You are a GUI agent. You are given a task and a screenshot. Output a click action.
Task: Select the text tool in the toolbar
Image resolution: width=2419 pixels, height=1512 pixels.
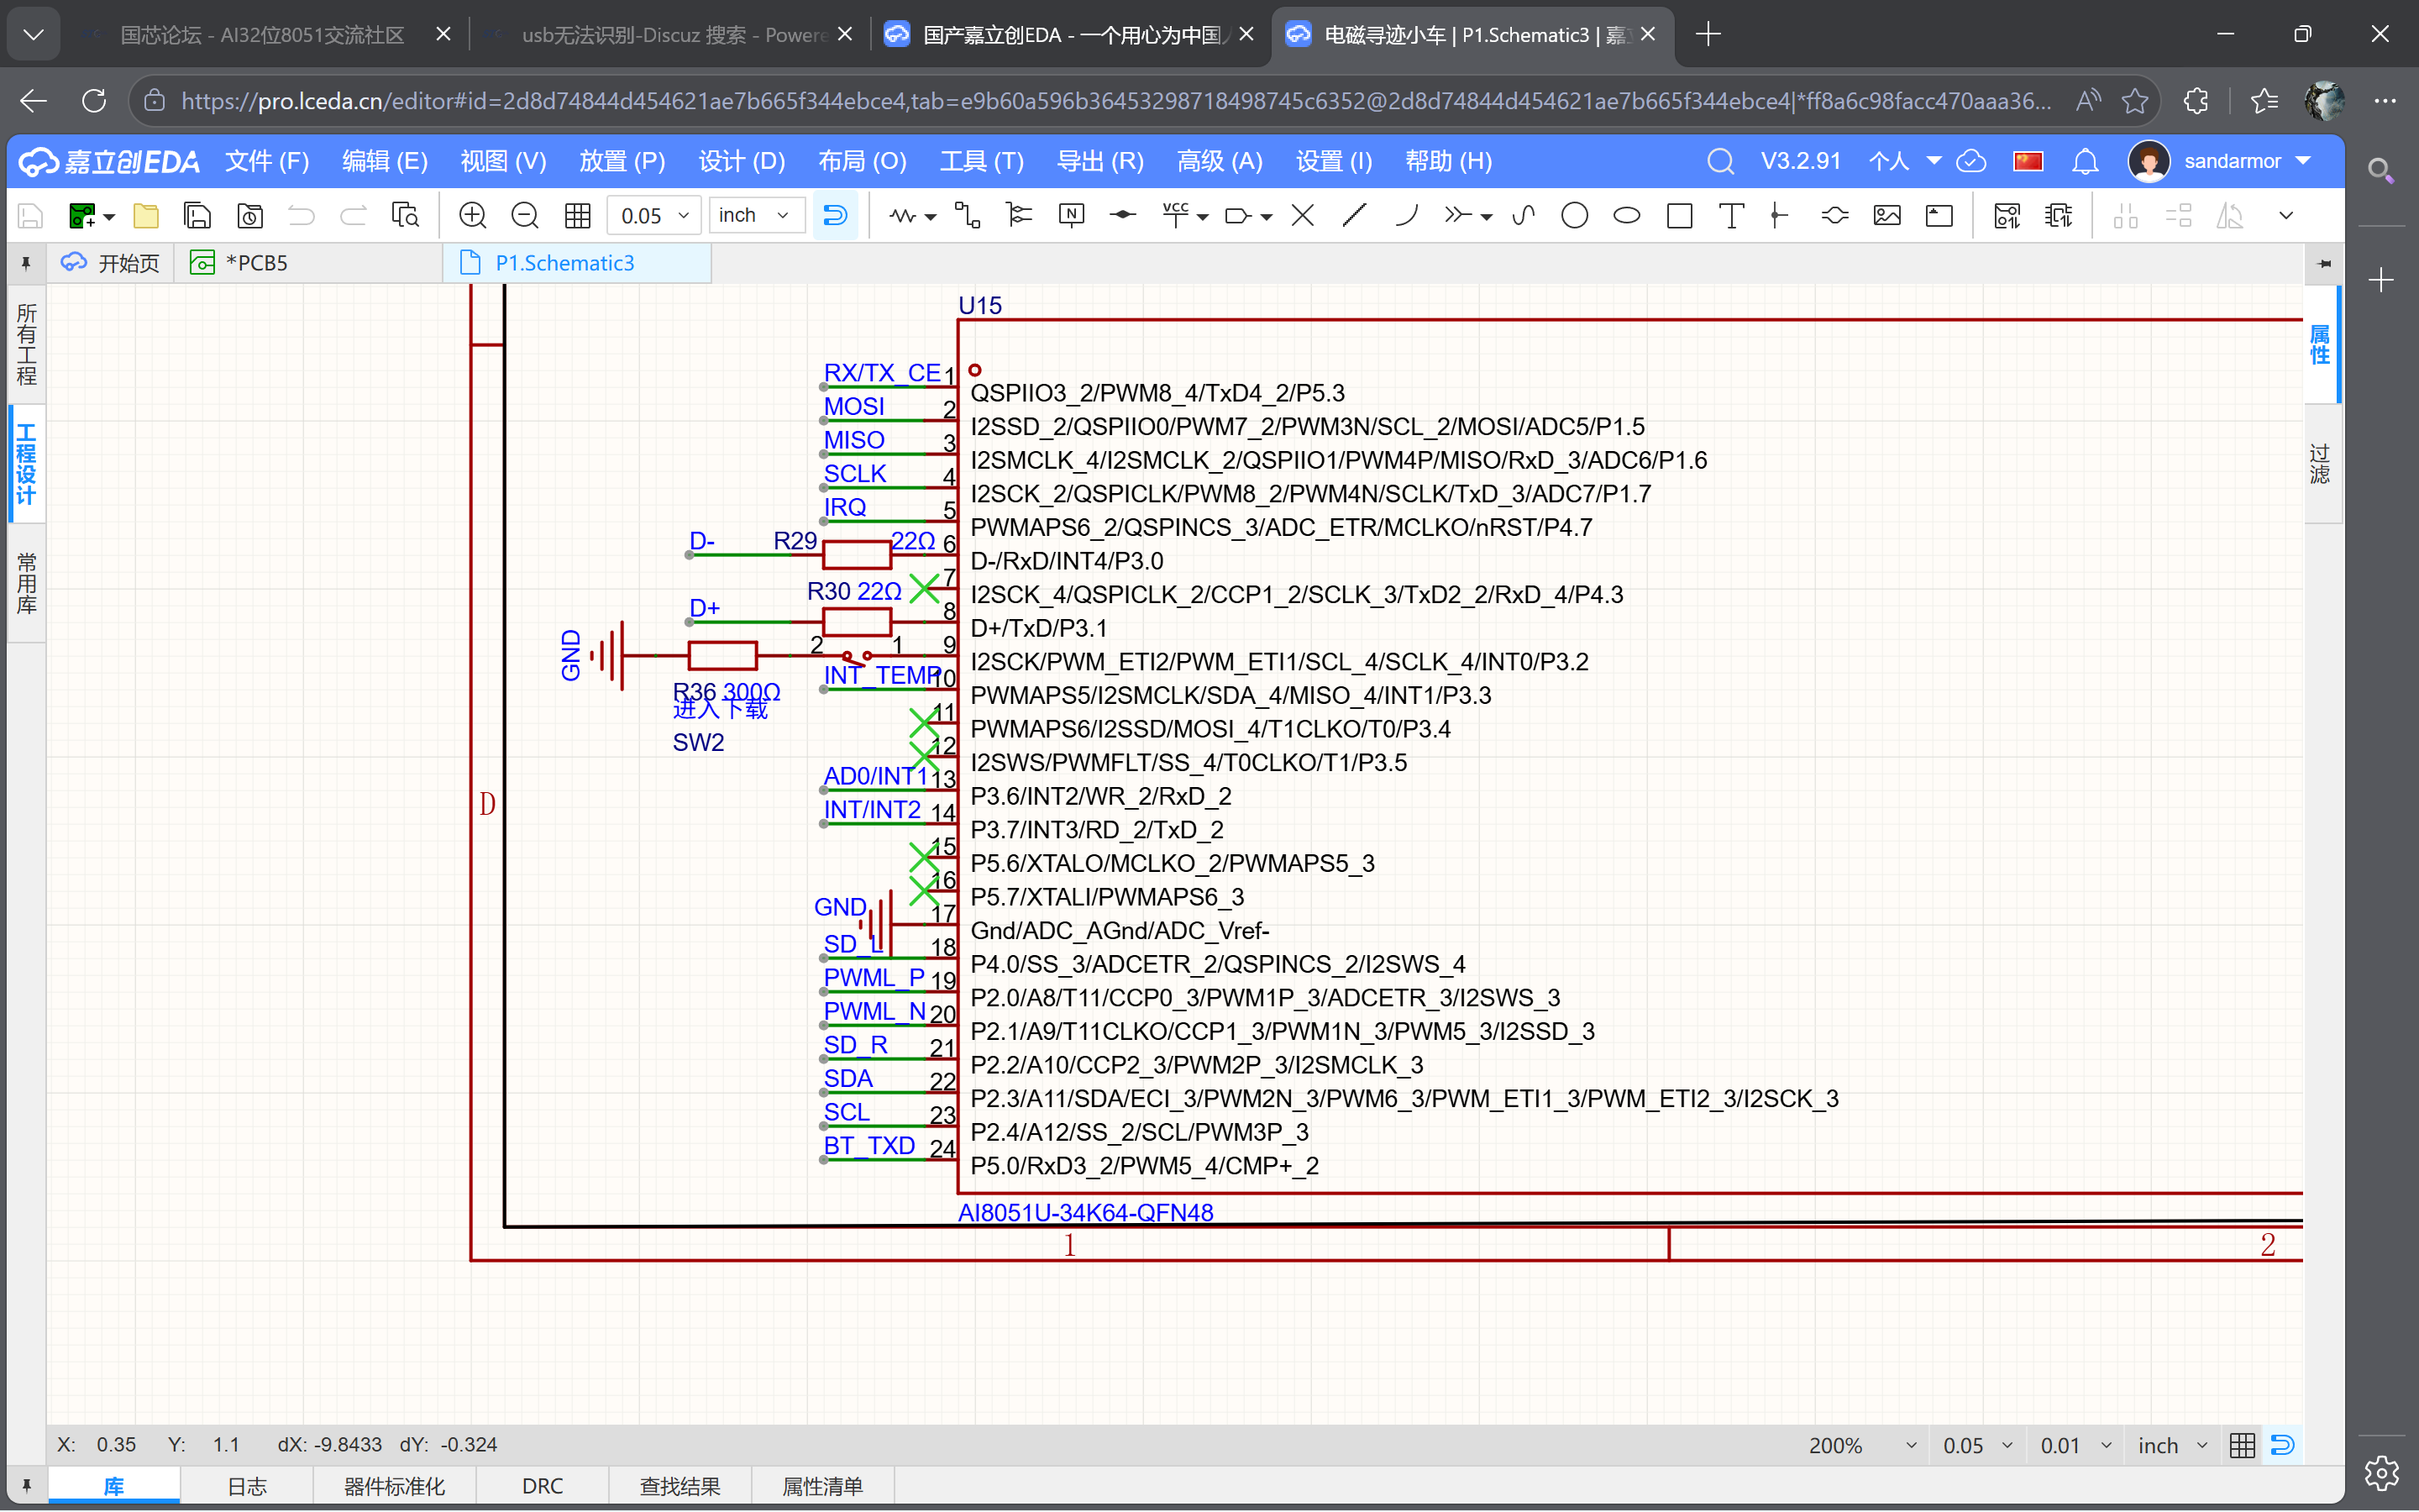click(1730, 215)
